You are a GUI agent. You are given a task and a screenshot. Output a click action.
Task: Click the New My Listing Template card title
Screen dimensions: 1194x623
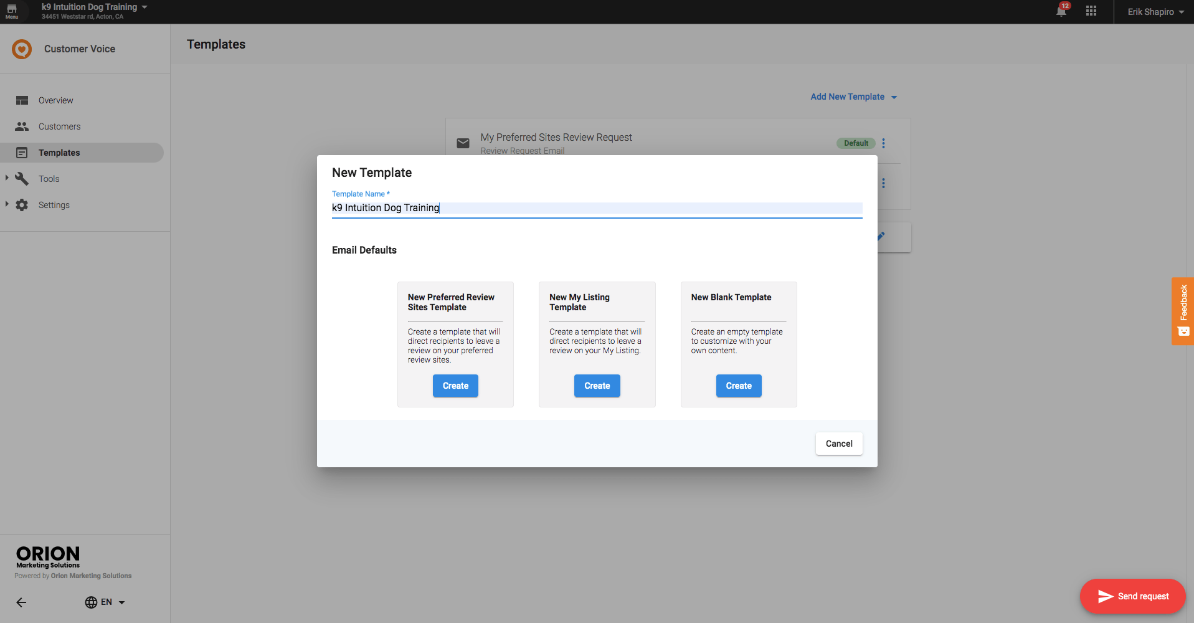pos(579,302)
